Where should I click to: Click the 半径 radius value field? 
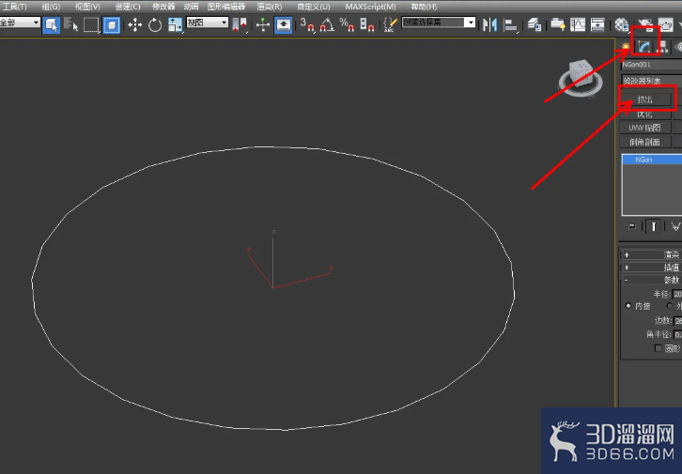pos(677,294)
